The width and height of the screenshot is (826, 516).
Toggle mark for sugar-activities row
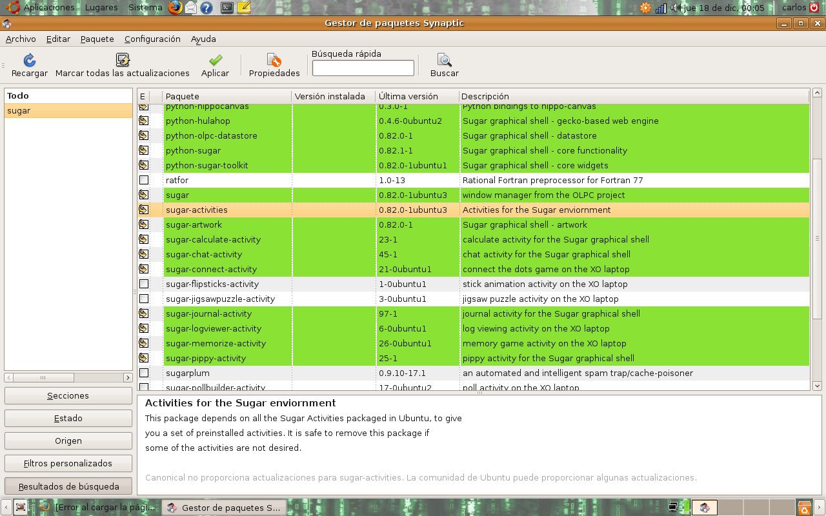coord(143,210)
